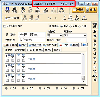Enable 宛名印刷しない checkbox

(x=5, y=26)
